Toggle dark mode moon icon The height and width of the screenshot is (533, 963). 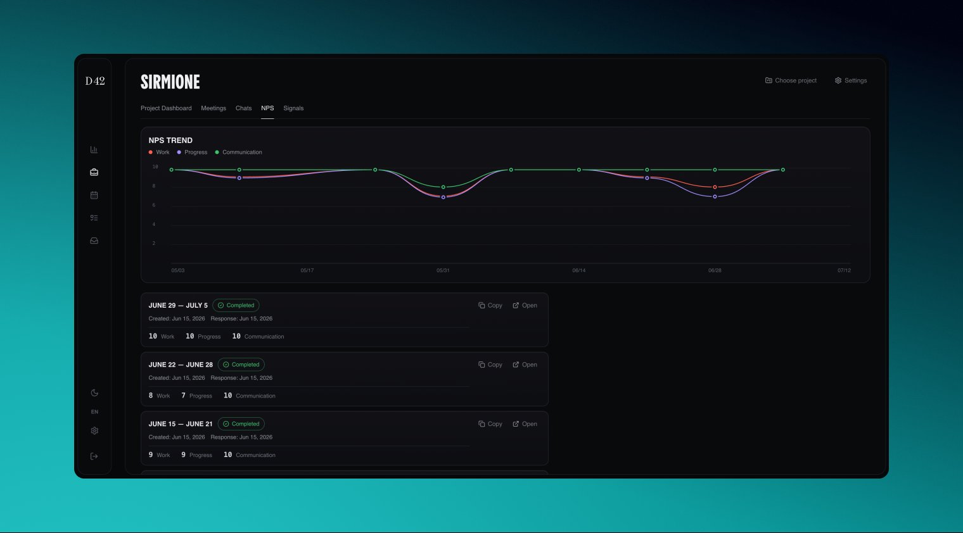(94, 392)
